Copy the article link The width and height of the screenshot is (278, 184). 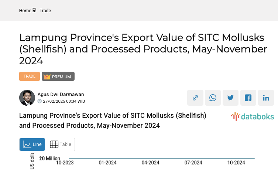[x=195, y=98]
